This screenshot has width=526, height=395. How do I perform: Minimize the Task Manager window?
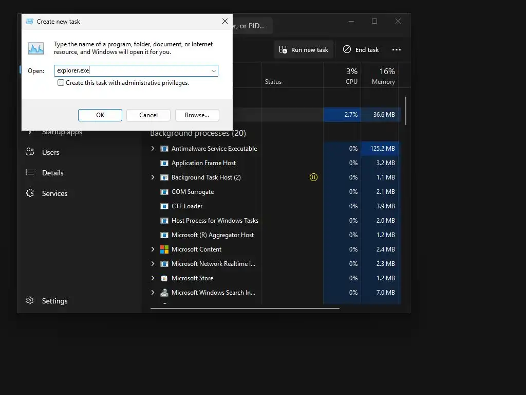(x=351, y=21)
